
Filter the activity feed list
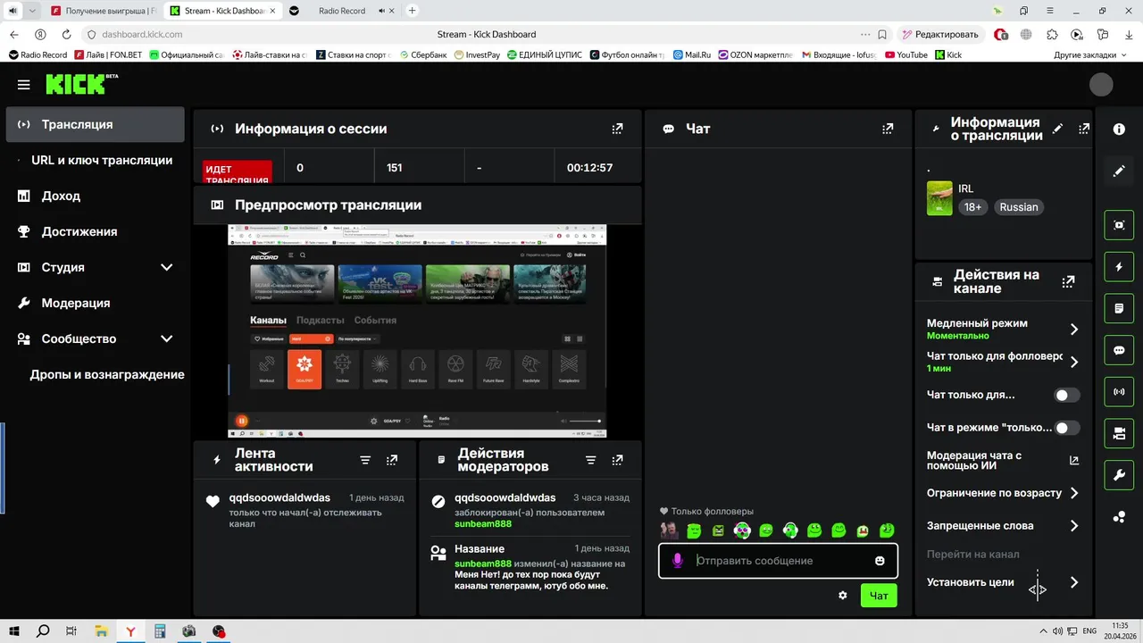pos(365,460)
